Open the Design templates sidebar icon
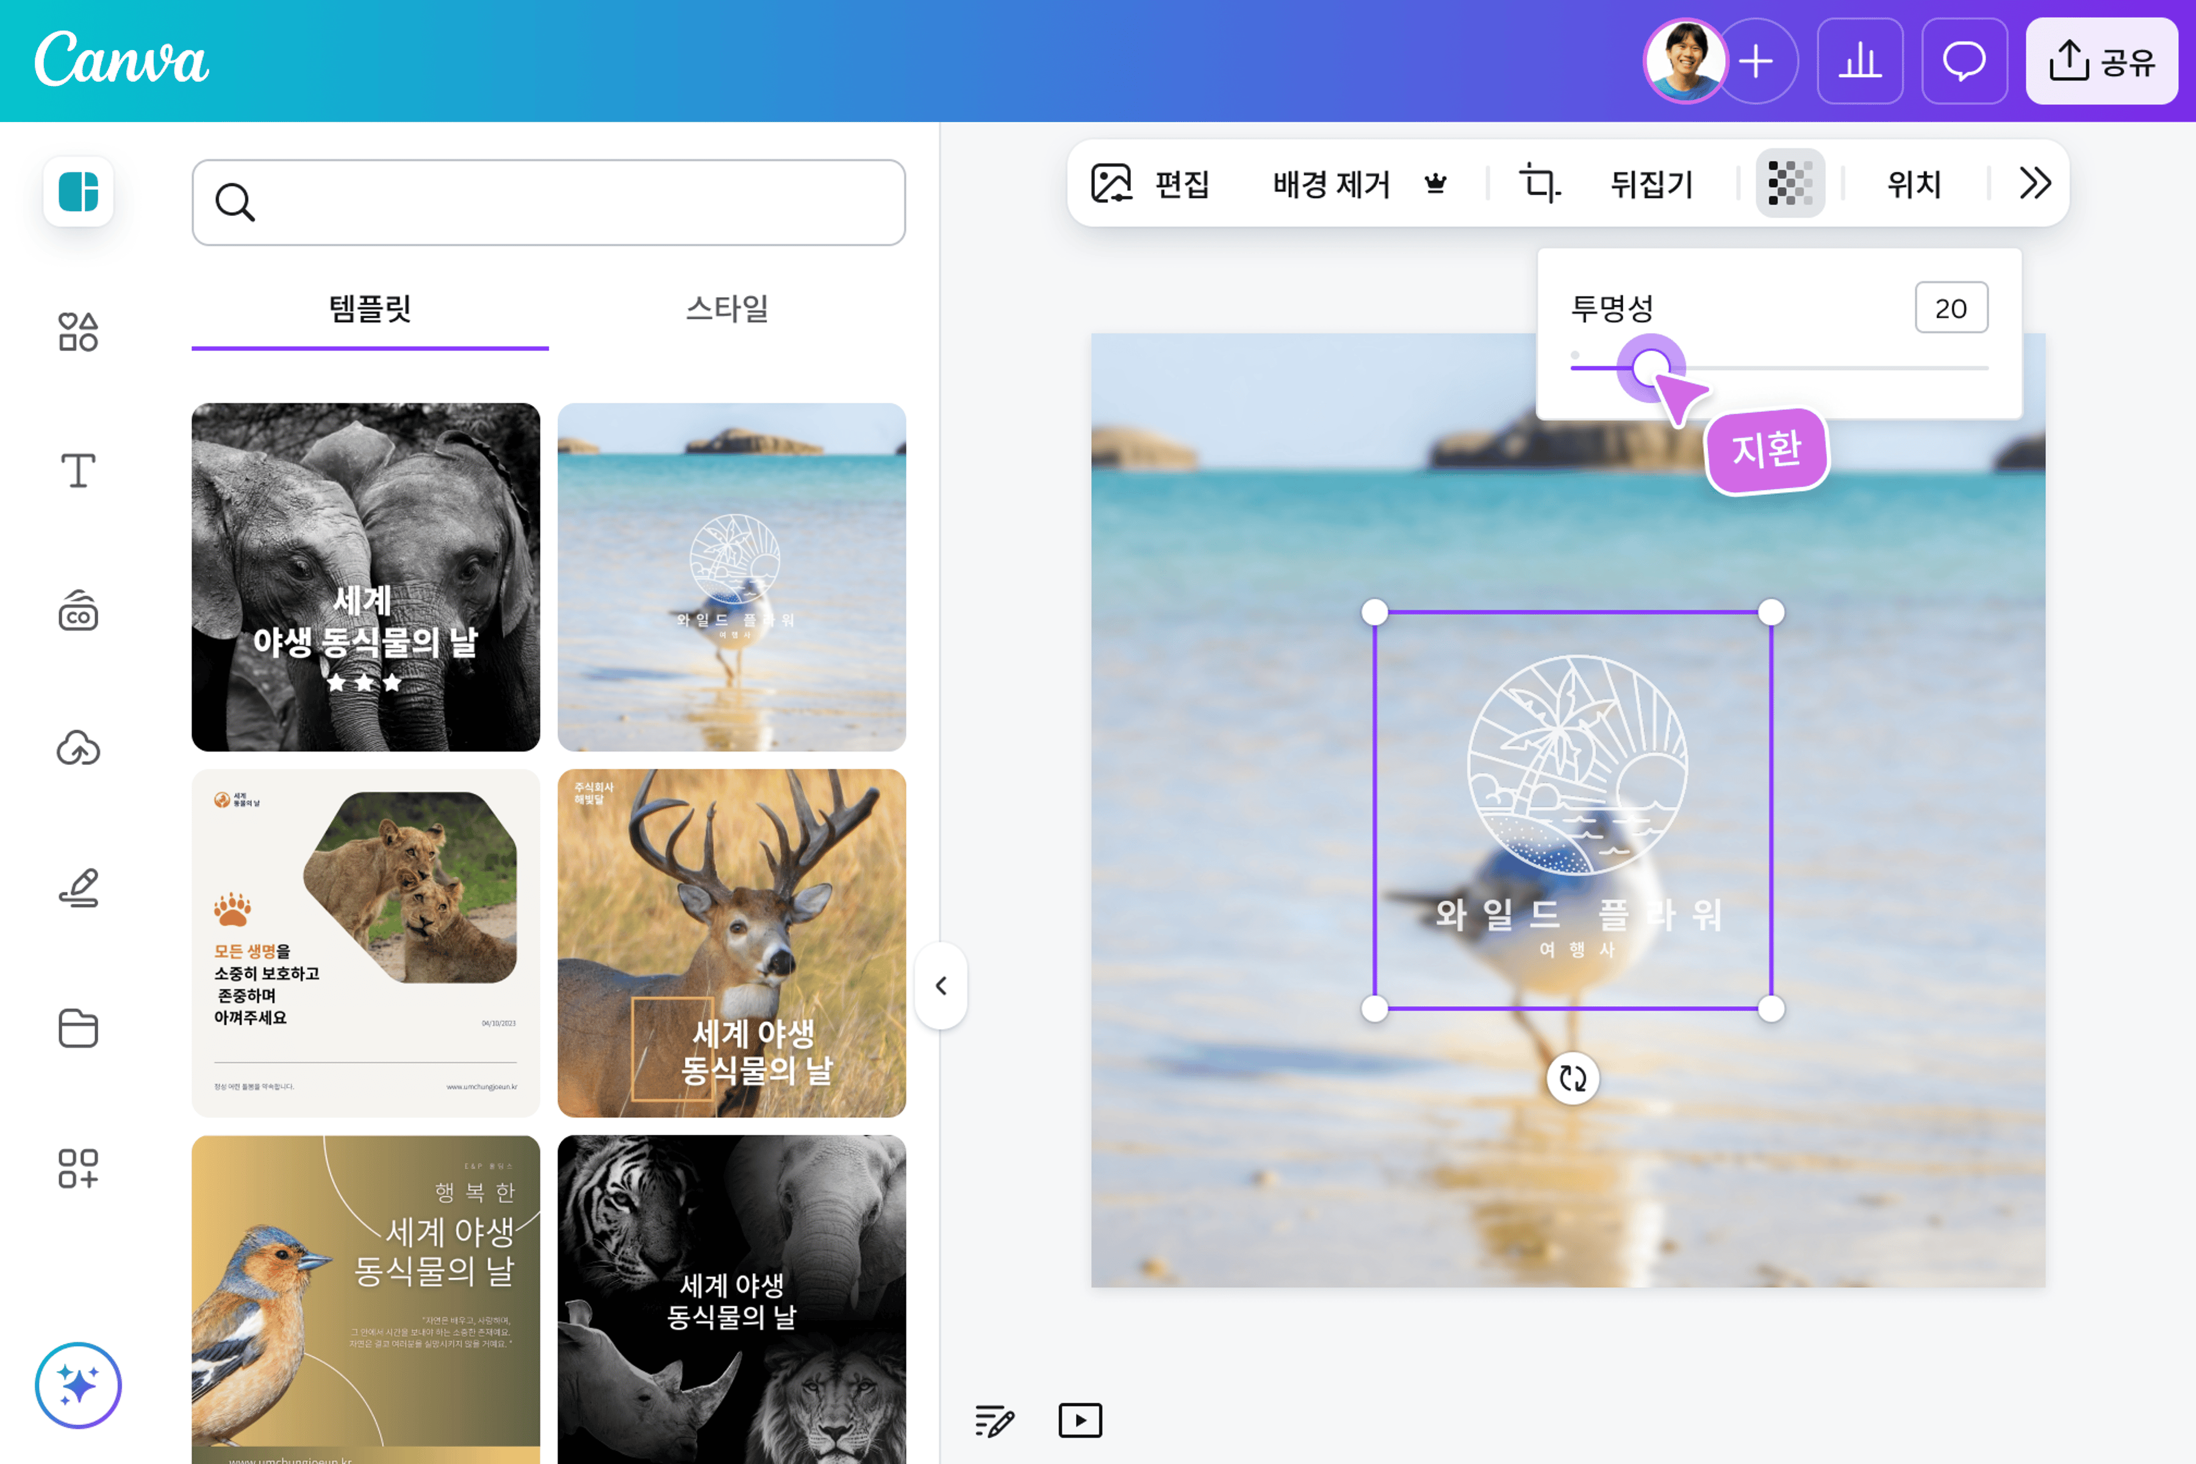The image size is (2196, 1464). (79, 192)
